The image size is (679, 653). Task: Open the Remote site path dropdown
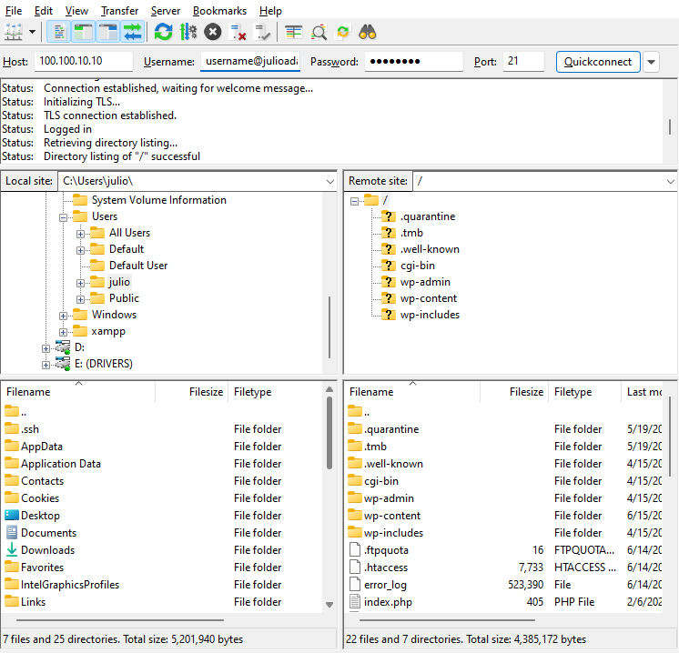(x=670, y=181)
